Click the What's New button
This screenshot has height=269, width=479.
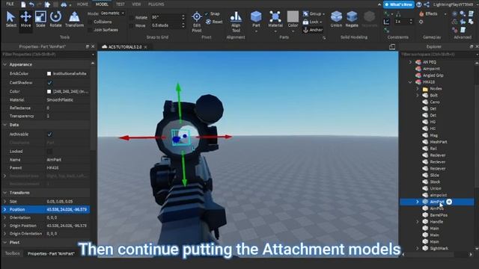pyautogui.click(x=399, y=4)
